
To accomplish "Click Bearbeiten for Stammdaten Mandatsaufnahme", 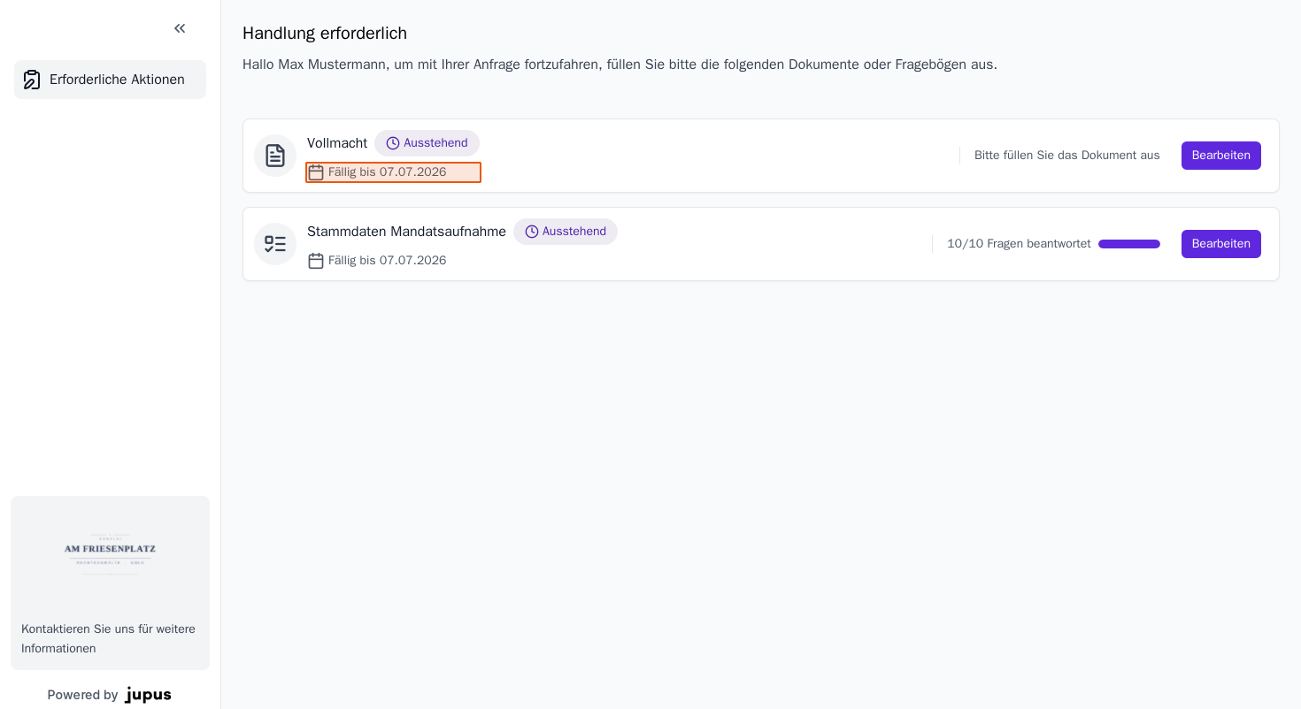I will [1221, 244].
